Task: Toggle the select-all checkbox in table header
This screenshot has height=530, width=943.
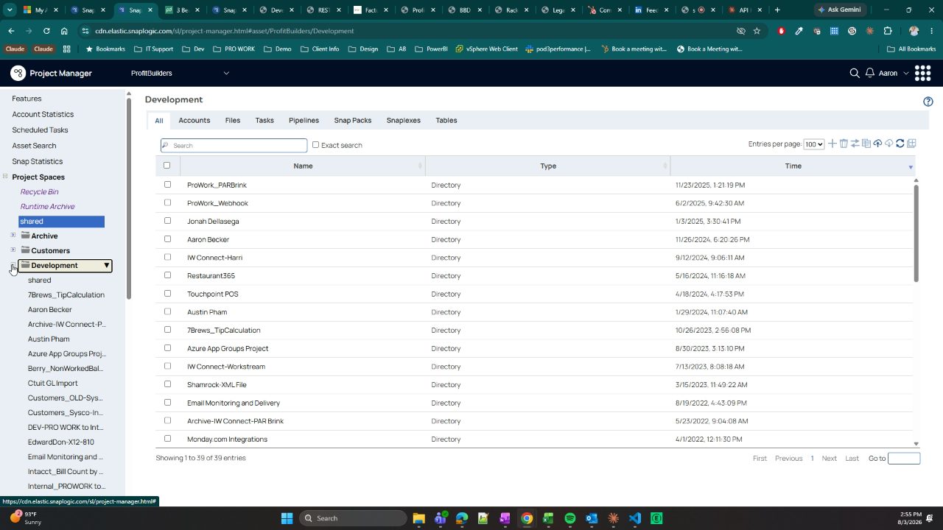Action: (x=166, y=166)
